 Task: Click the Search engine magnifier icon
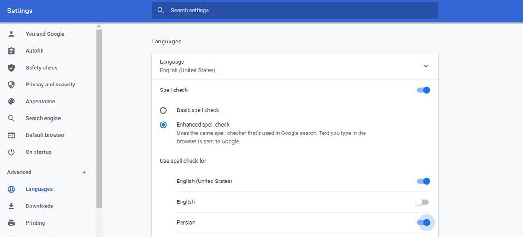pos(12,118)
